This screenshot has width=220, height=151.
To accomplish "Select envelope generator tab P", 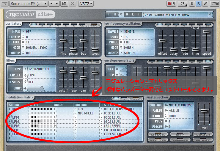I will (x=152, y=62).
